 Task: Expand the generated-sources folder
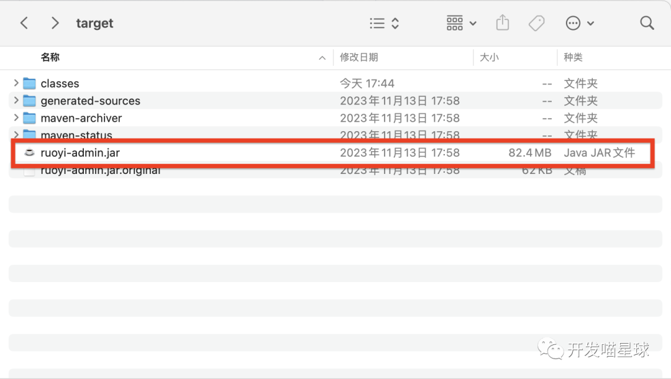tap(16, 100)
